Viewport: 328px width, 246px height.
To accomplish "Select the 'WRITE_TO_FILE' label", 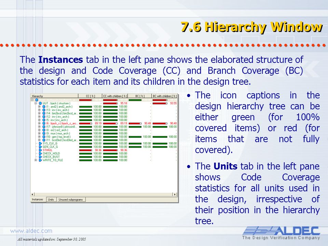I will pyautogui.click(x=53, y=160).
